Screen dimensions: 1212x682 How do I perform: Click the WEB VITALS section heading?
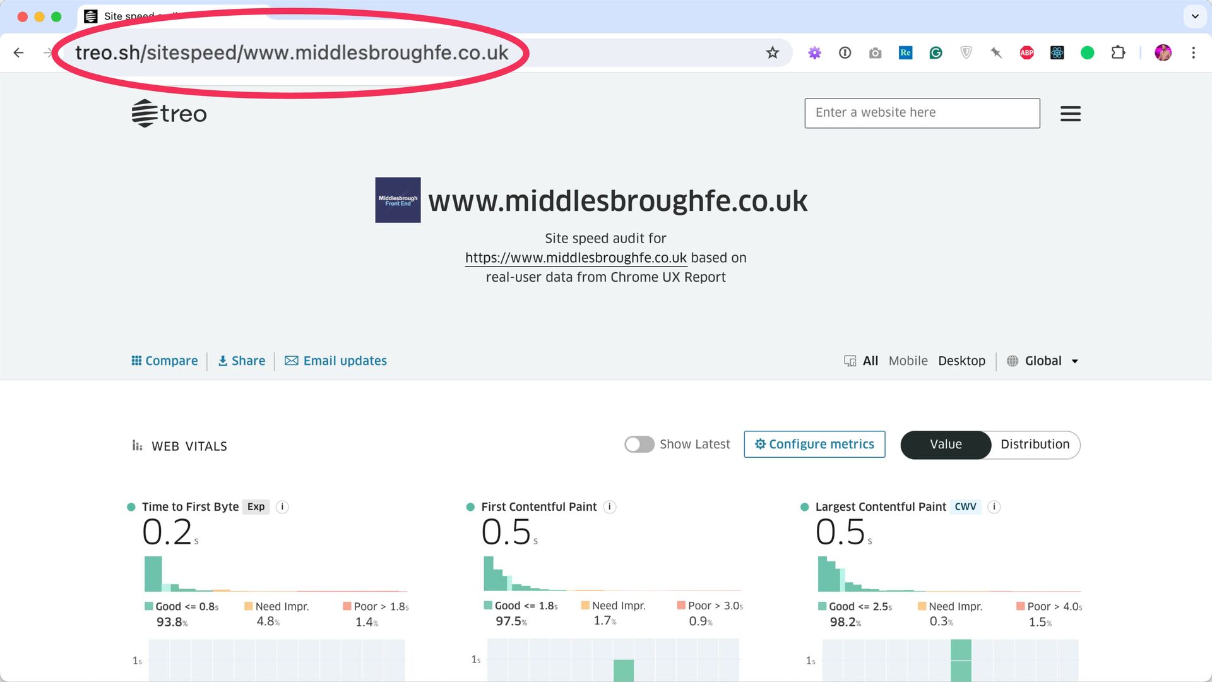coord(180,446)
